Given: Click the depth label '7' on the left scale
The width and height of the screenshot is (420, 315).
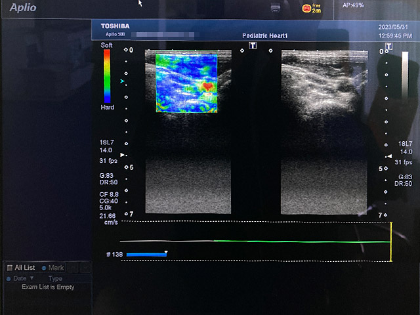Looking at the screenshot, I should [131, 214].
